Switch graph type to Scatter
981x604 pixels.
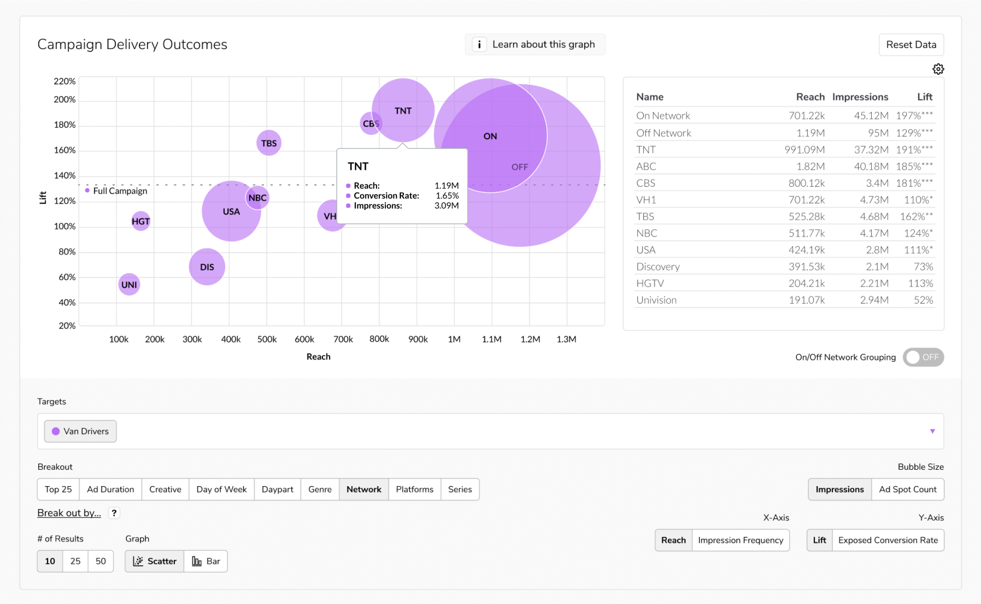pyautogui.click(x=154, y=561)
